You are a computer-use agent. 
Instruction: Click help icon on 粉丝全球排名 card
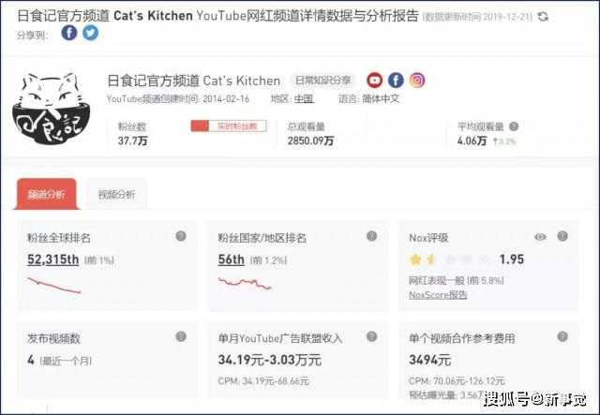[181, 236]
